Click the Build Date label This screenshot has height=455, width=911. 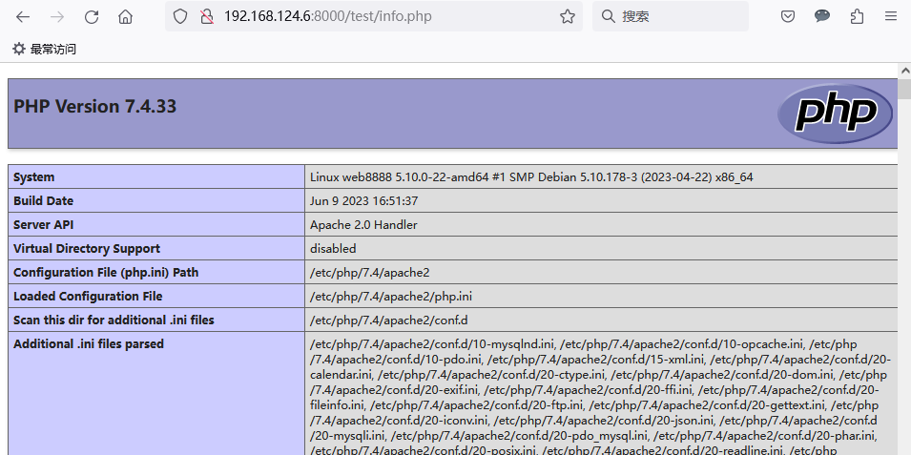43,201
